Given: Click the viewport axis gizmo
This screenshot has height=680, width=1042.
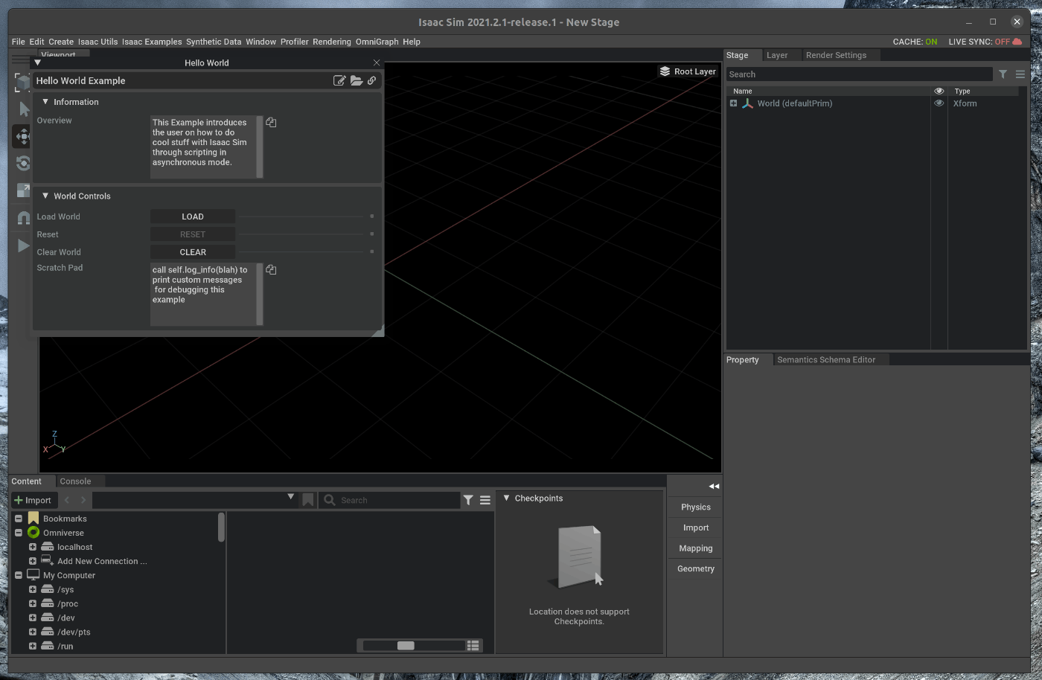Looking at the screenshot, I should [x=54, y=443].
